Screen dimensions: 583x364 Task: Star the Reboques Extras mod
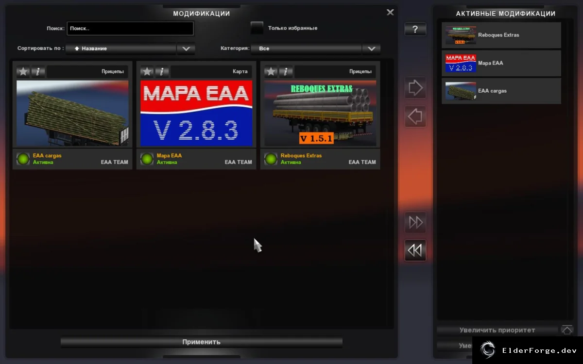coord(271,72)
